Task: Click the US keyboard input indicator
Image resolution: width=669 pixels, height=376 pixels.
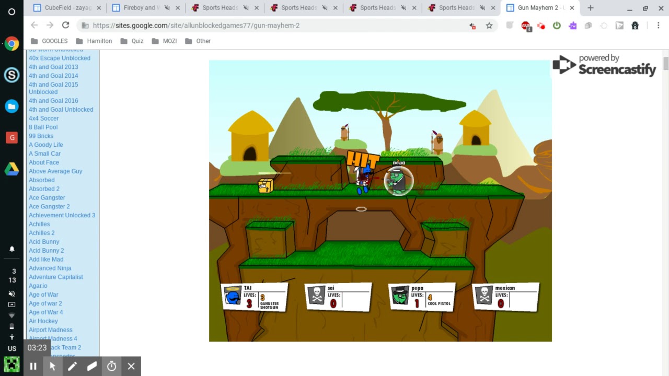Action: (12, 348)
